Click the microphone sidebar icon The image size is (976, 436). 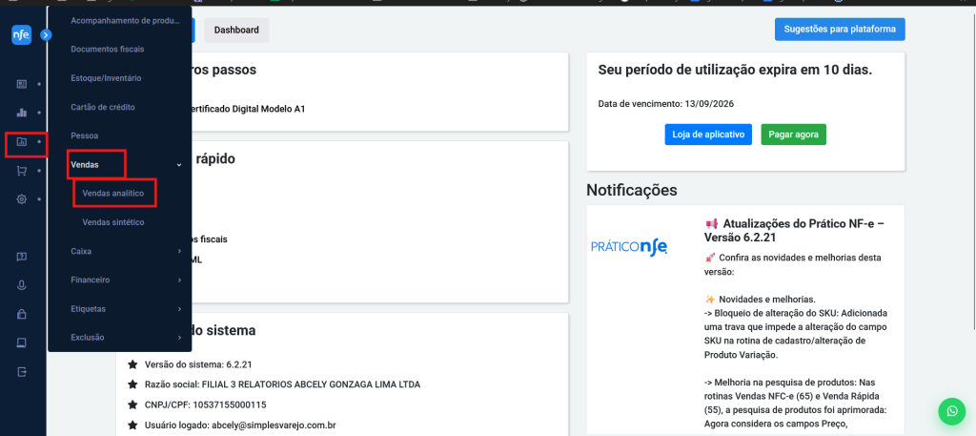21,285
